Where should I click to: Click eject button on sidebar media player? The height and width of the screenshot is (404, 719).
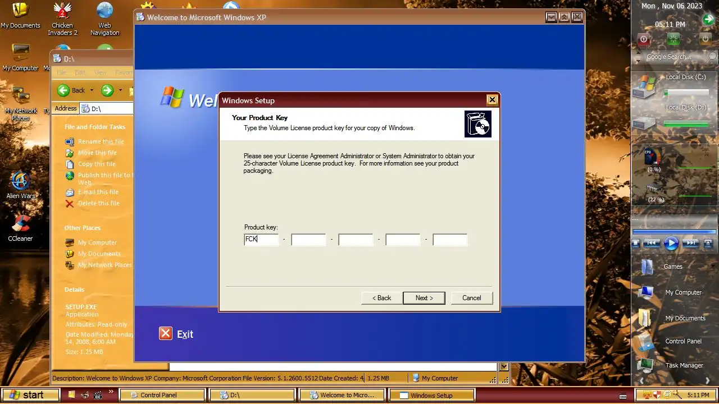click(x=708, y=243)
